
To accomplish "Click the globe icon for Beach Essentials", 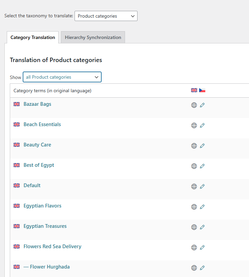I will pos(194,125).
